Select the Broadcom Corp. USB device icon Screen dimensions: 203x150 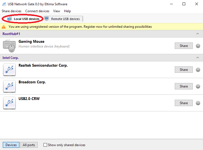pos(9,86)
